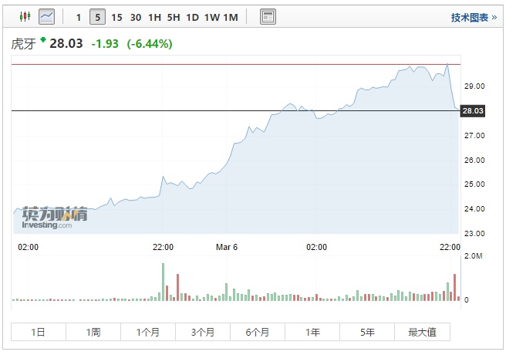Select the 3个月 range tab

click(x=203, y=332)
